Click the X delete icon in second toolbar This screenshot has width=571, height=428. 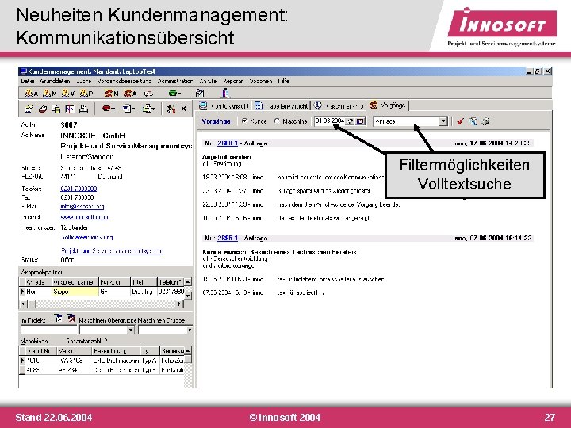click(183, 109)
